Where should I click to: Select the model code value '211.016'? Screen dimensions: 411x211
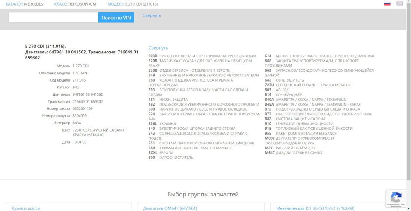pos(79,80)
